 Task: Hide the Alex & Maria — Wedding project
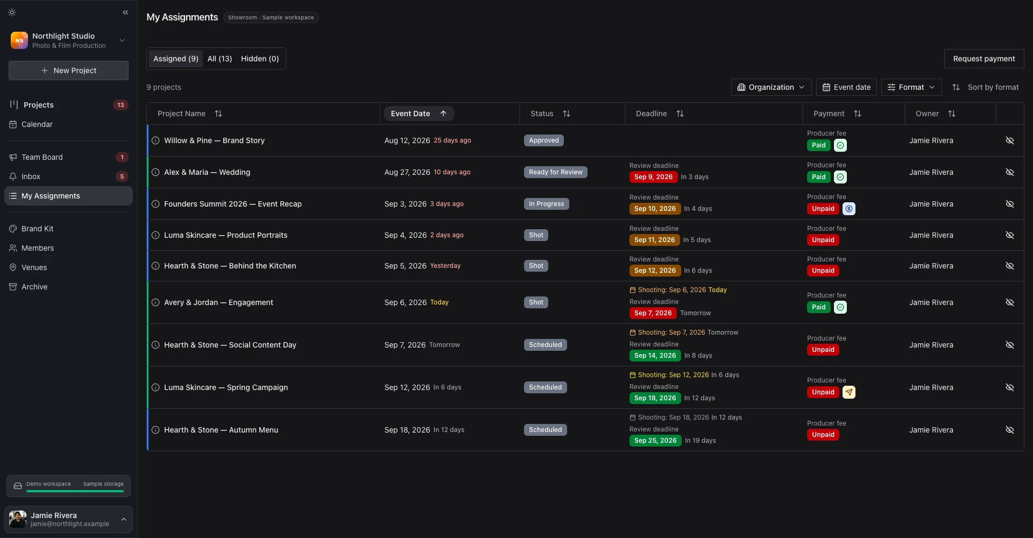[x=1010, y=172]
